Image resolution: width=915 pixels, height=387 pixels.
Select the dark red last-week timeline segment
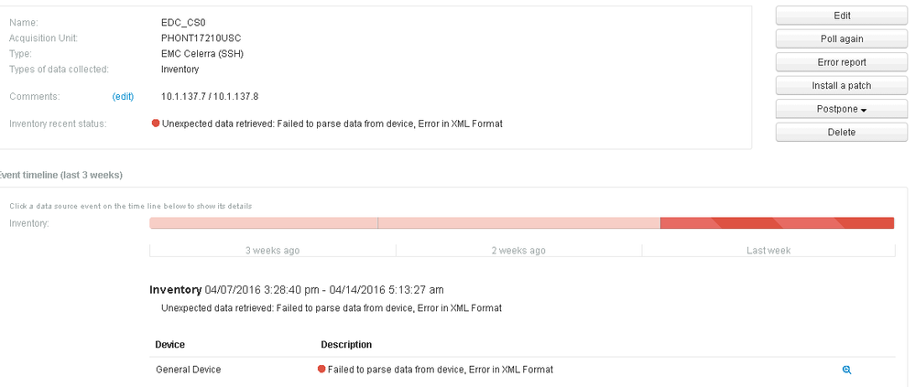click(x=777, y=223)
